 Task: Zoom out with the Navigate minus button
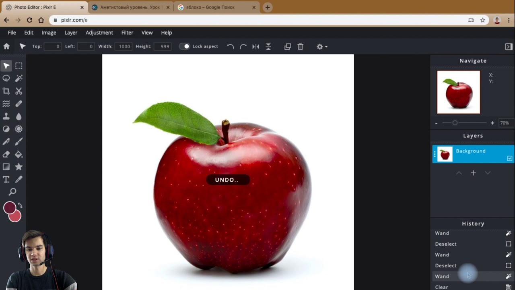coord(436,123)
